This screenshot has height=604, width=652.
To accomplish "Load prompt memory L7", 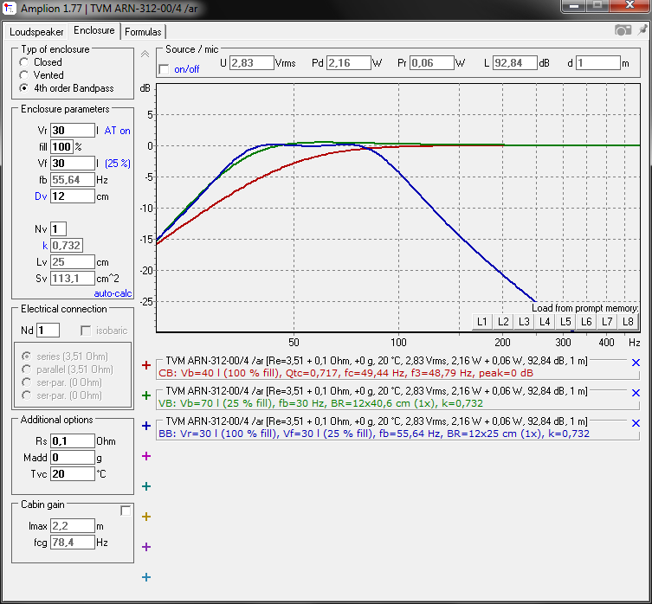I will (x=607, y=322).
